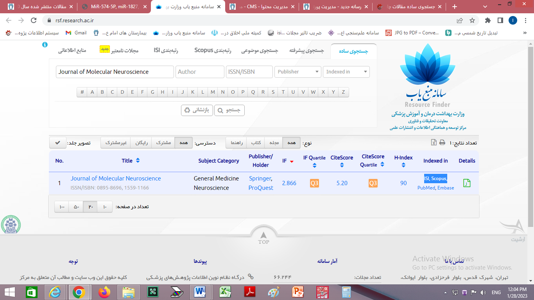Click the journal title search field
Screen dimensions: 534x300
115,72
